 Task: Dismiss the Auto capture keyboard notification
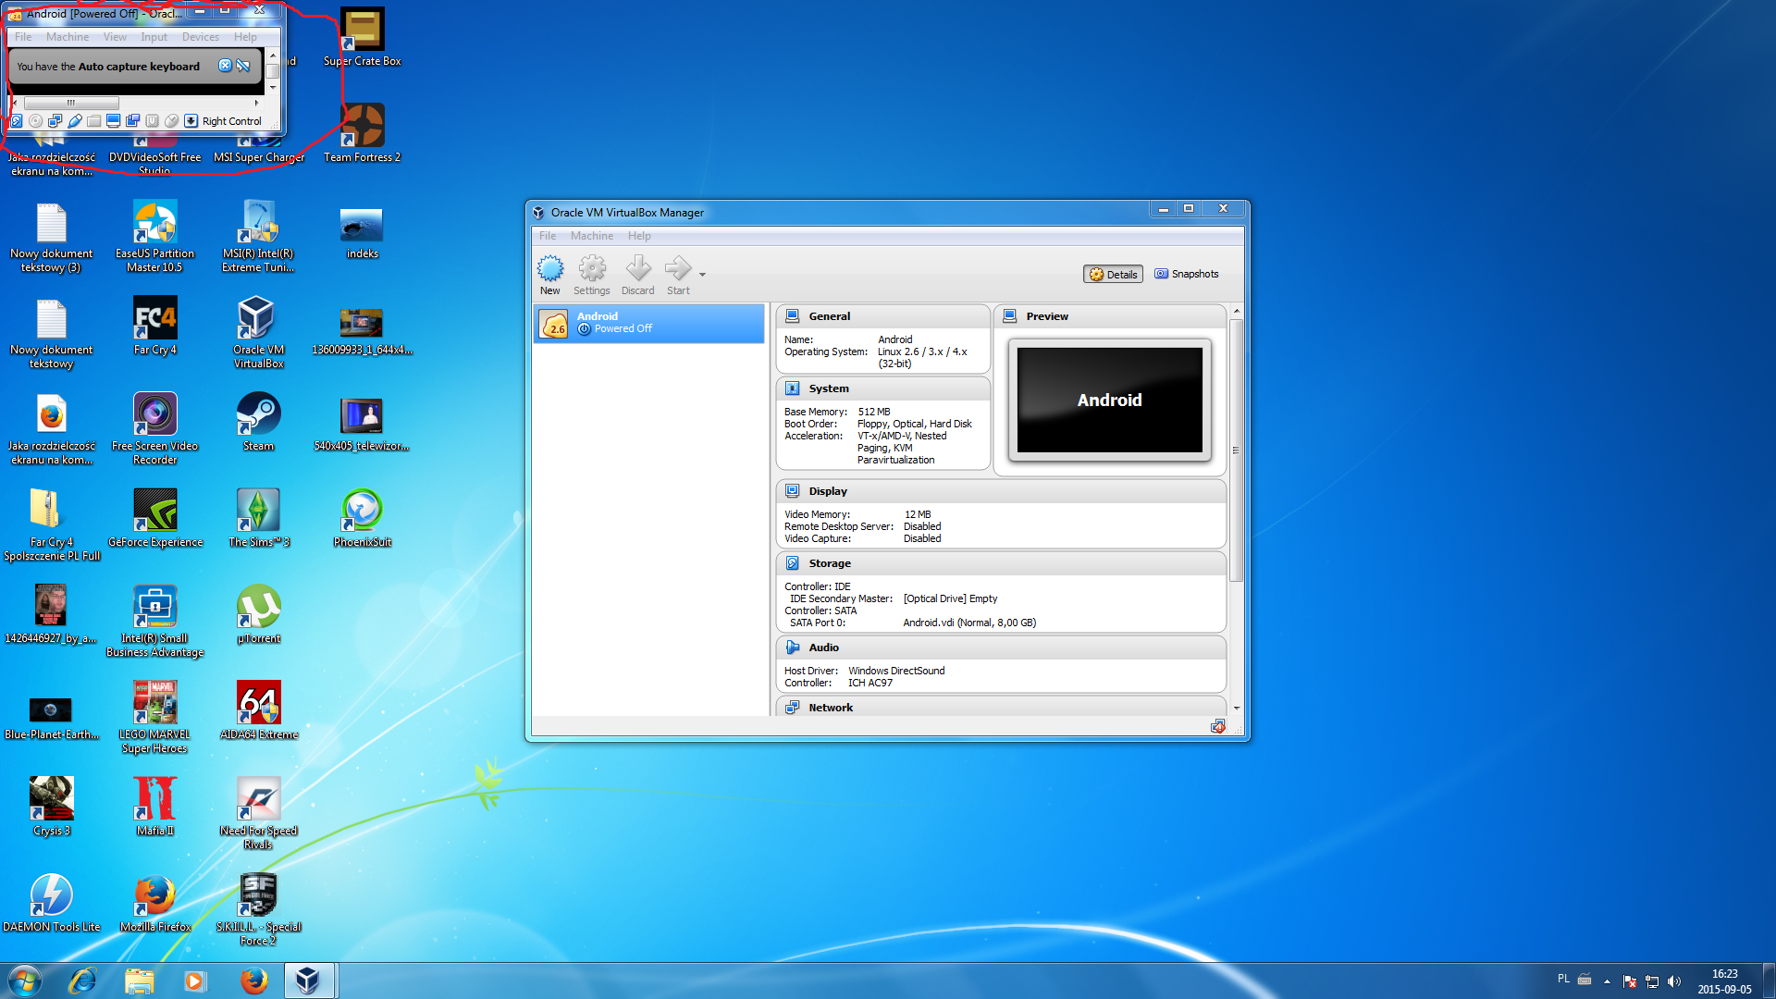coord(225,66)
